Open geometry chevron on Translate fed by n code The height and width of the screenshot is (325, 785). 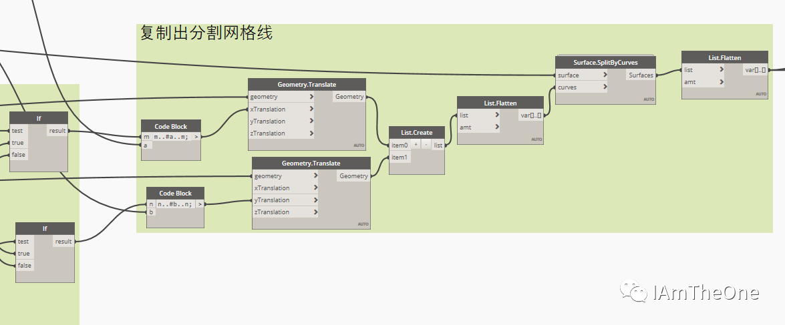[315, 176]
